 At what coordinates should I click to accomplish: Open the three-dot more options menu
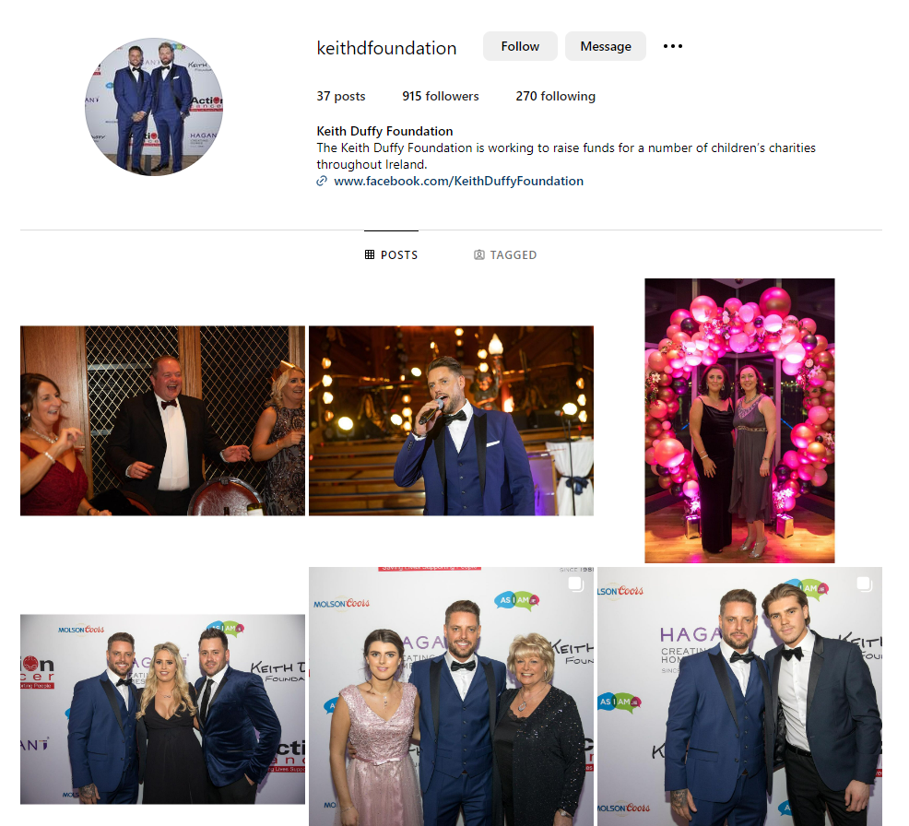click(x=672, y=46)
